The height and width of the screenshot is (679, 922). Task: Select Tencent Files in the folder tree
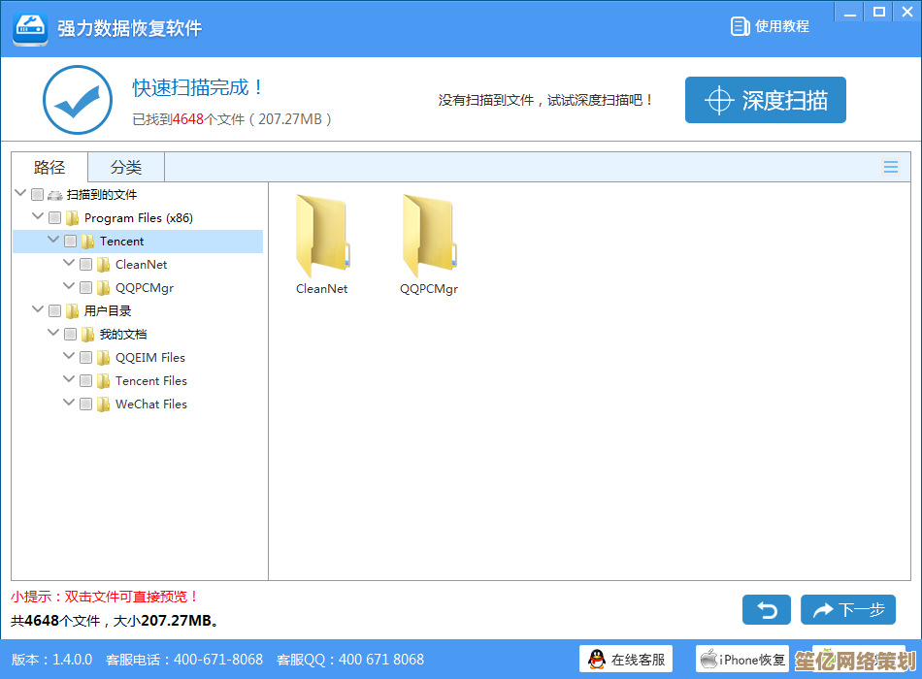(150, 381)
